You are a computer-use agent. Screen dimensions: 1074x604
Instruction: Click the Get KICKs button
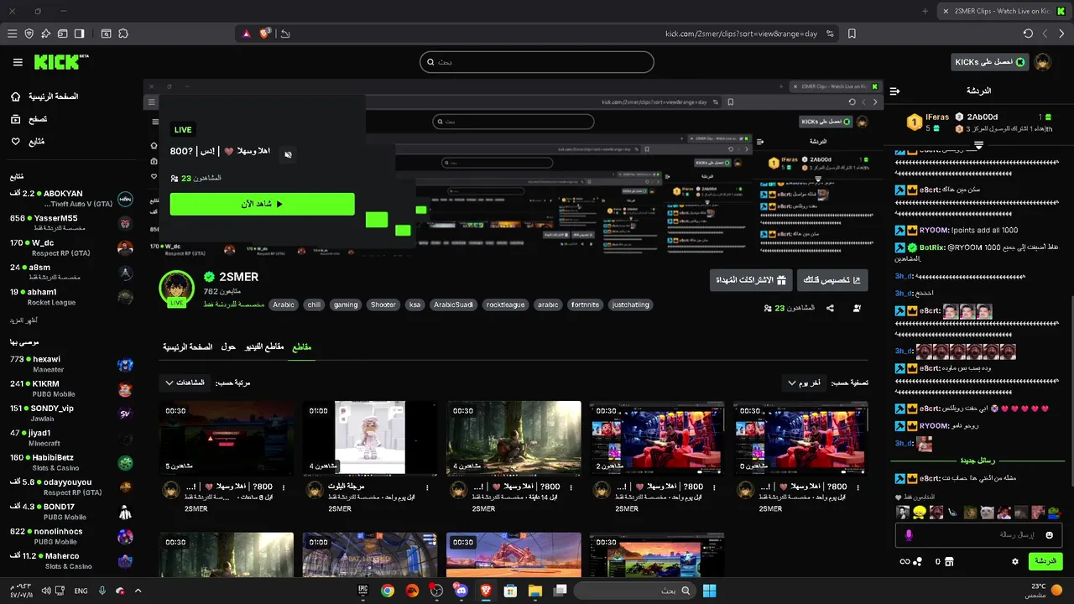990,62
